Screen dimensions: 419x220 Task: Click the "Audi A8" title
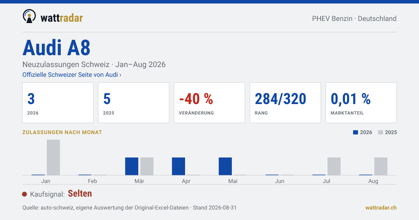point(57,48)
